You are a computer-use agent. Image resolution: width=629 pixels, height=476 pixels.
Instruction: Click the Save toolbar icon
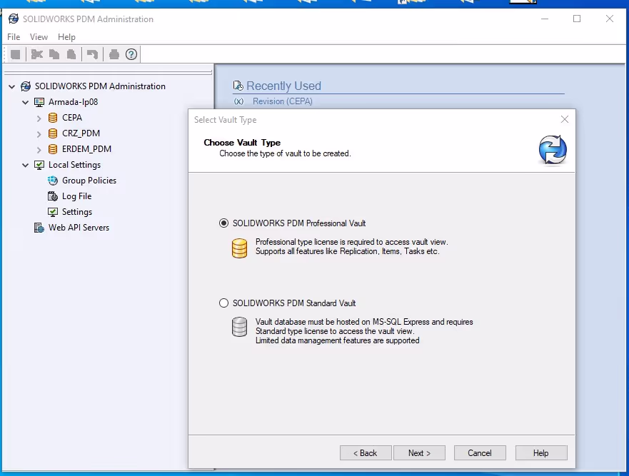(x=15, y=54)
